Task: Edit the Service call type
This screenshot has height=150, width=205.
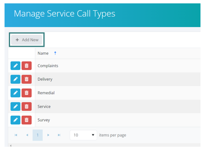Action: [x=15, y=107]
